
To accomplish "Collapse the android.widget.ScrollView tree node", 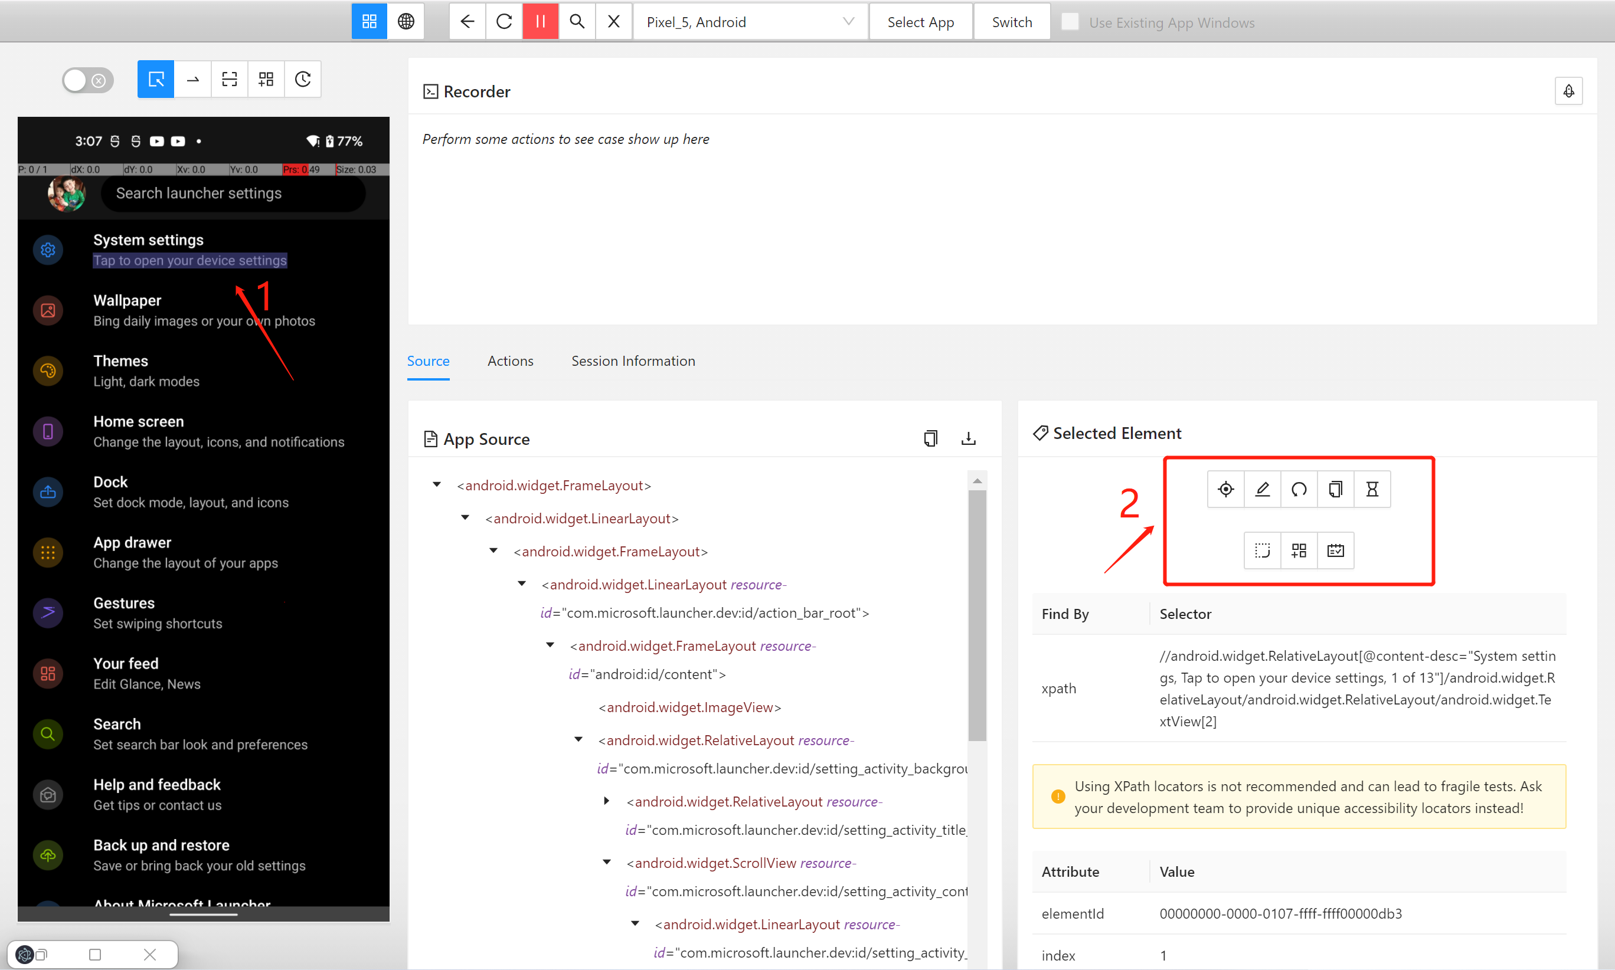I will tap(607, 863).
